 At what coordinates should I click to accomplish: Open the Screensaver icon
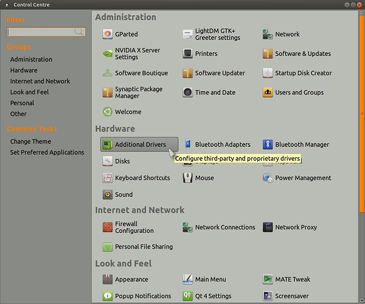268,296
